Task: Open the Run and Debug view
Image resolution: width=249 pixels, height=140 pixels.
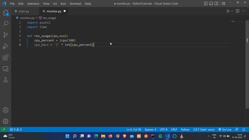Action: (x=5, y=46)
